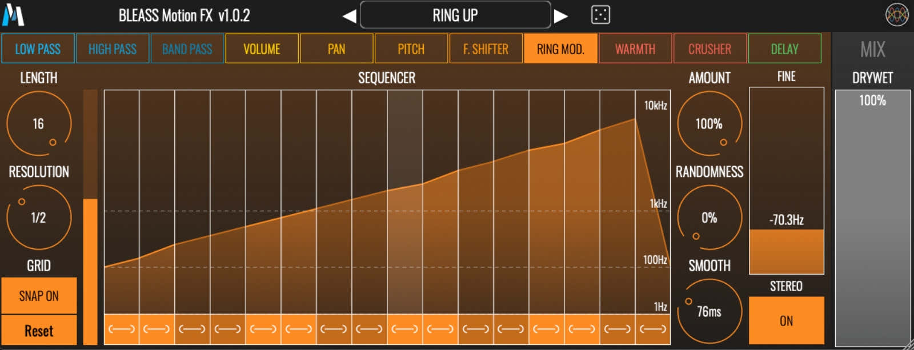
Task: Click the 1Hz scale label
Action: [660, 307]
